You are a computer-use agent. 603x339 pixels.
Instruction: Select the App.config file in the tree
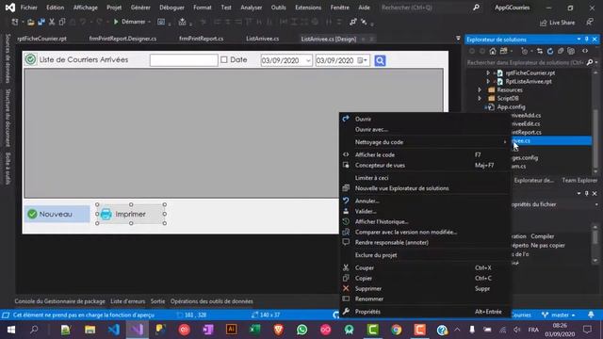click(511, 106)
